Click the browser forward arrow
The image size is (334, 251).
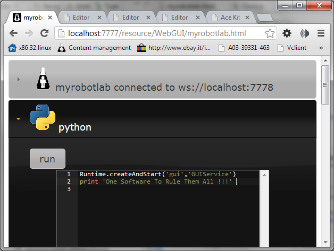pyautogui.click(x=29, y=33)
